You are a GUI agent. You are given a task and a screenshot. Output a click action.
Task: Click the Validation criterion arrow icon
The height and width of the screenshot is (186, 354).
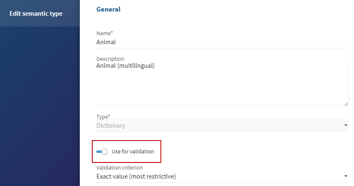pyautogui.click(x=346, y=176)
